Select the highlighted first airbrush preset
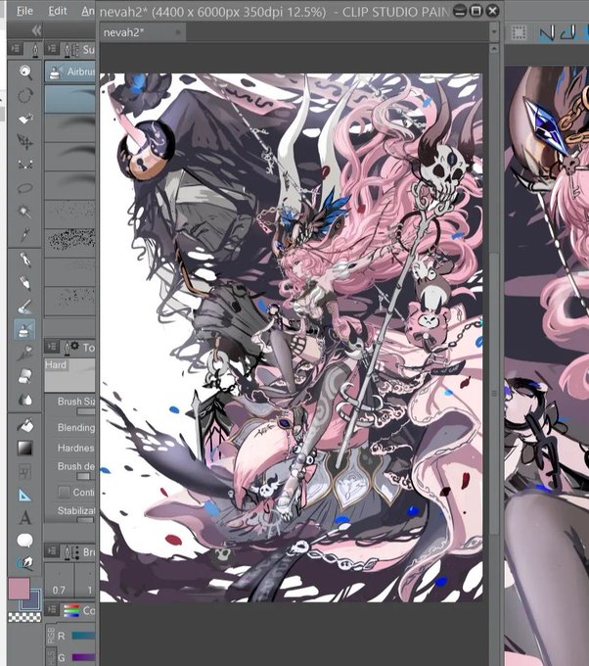Screen dimensions: 589x666 (x=70, y=99)
